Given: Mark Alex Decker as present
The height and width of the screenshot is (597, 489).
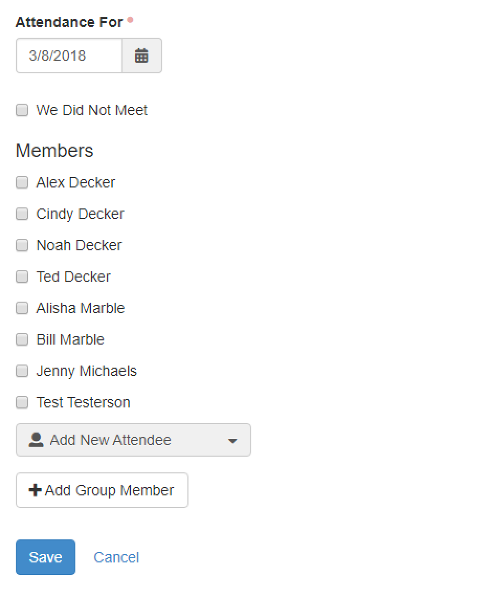Looking at the screenshot, I should pos(21,182).
